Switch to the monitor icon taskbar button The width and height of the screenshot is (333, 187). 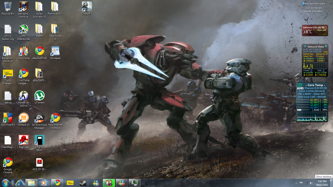134,183
